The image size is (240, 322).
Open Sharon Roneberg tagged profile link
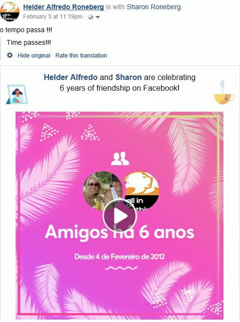(x=154, y=7)
